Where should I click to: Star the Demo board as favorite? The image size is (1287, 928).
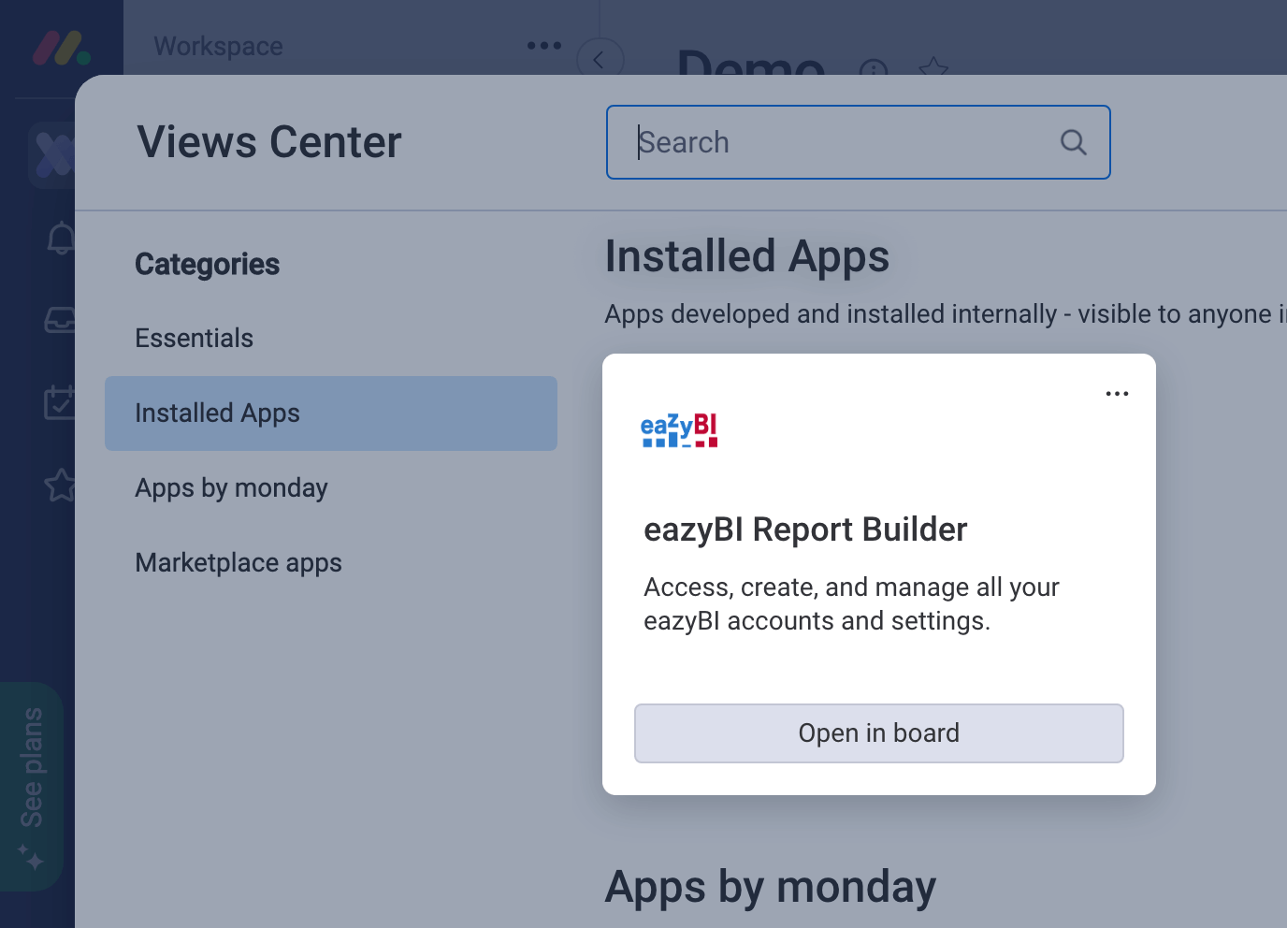tap(933, 67)
